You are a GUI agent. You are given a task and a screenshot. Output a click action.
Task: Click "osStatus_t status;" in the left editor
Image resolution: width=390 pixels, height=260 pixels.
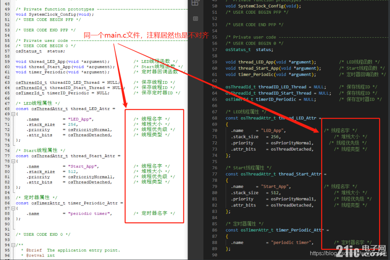pyautogui.click(x=40, y=51)
